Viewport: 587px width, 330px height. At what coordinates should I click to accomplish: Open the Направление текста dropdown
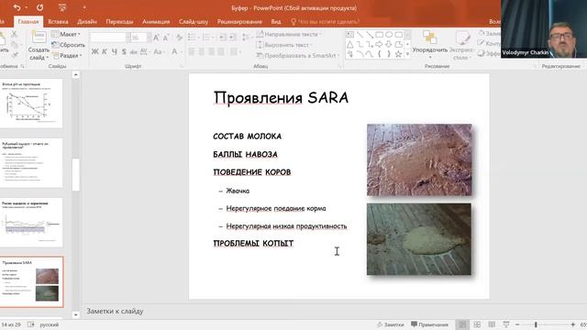[x=289, y=34]
